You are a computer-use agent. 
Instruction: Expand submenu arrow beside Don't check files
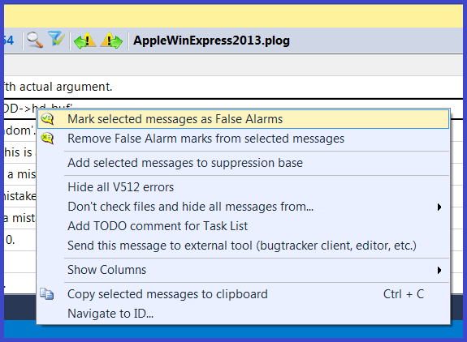439,207
